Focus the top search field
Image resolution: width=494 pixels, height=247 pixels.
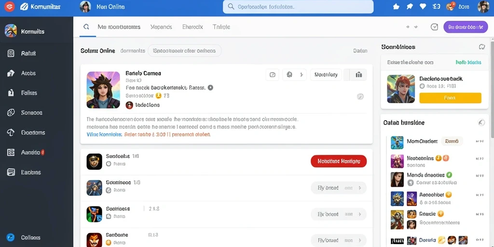[x=298, y=7]
